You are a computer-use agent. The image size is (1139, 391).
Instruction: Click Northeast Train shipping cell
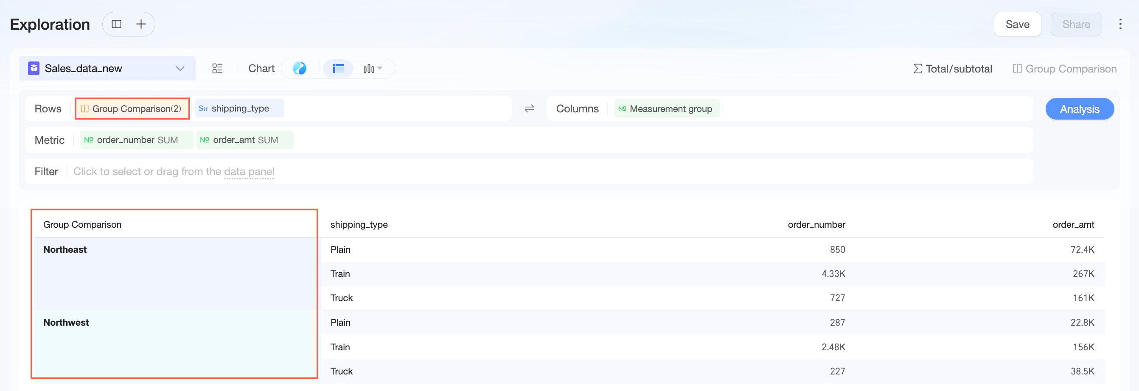[339, 274]
